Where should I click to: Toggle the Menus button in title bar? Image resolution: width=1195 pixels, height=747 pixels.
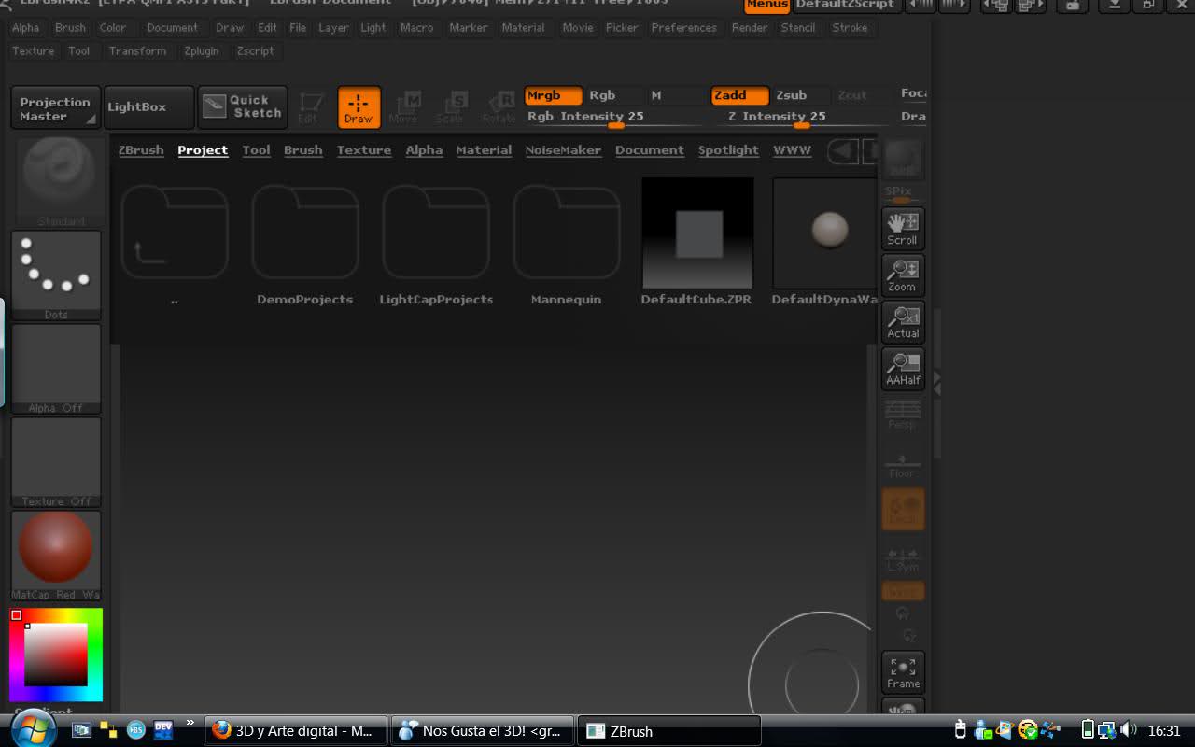(767, 6)
